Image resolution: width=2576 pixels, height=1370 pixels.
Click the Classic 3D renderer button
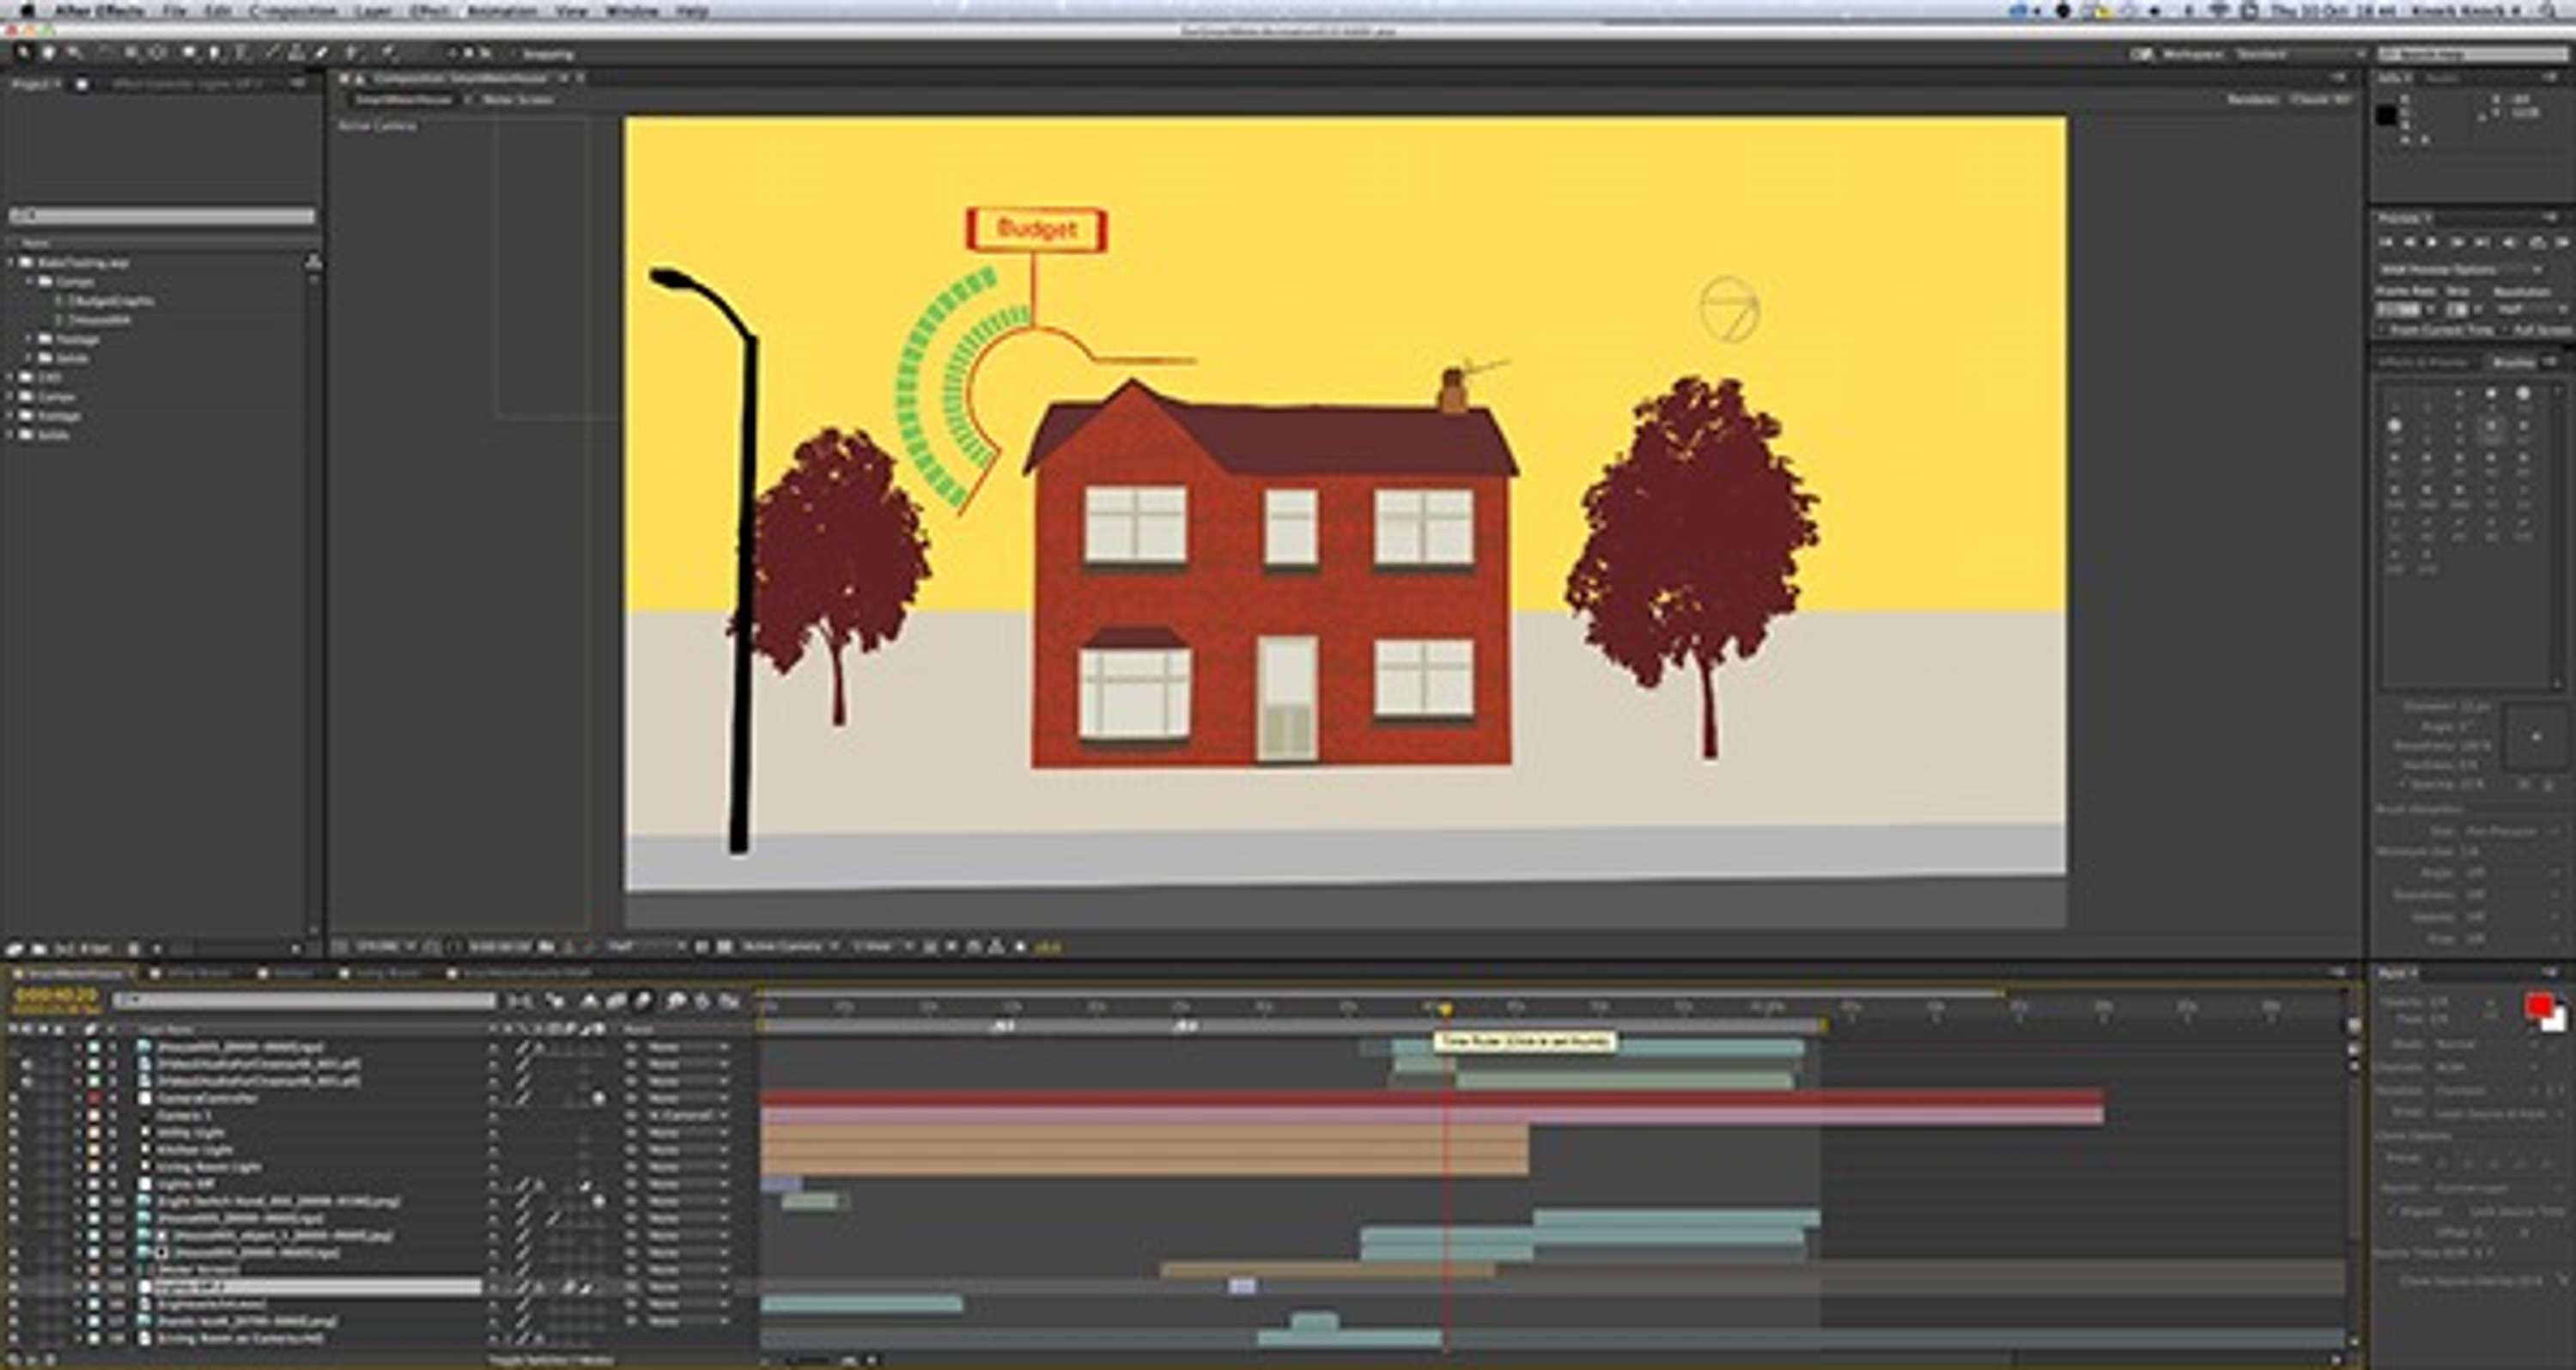pyautogui.click(x=2319, y=99)
